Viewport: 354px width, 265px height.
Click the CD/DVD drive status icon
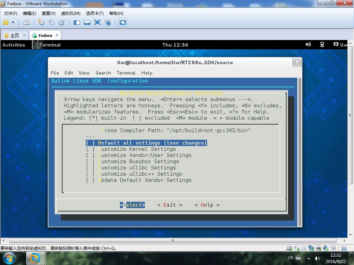click(x=296, y=248)
